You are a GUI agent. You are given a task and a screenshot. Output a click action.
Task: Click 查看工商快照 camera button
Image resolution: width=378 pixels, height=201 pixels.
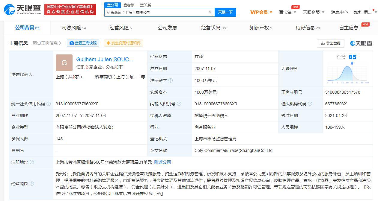(x=83, y=43)
